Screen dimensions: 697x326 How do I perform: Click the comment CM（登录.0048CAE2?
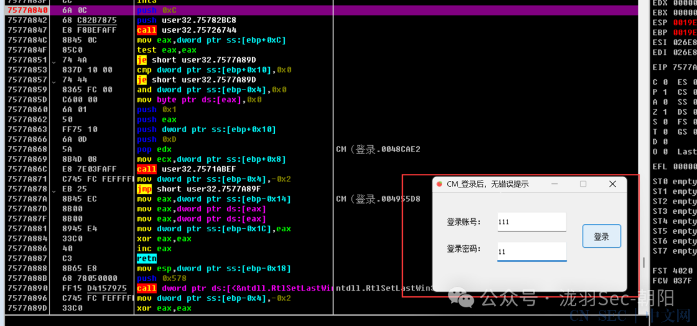(378, 149)
